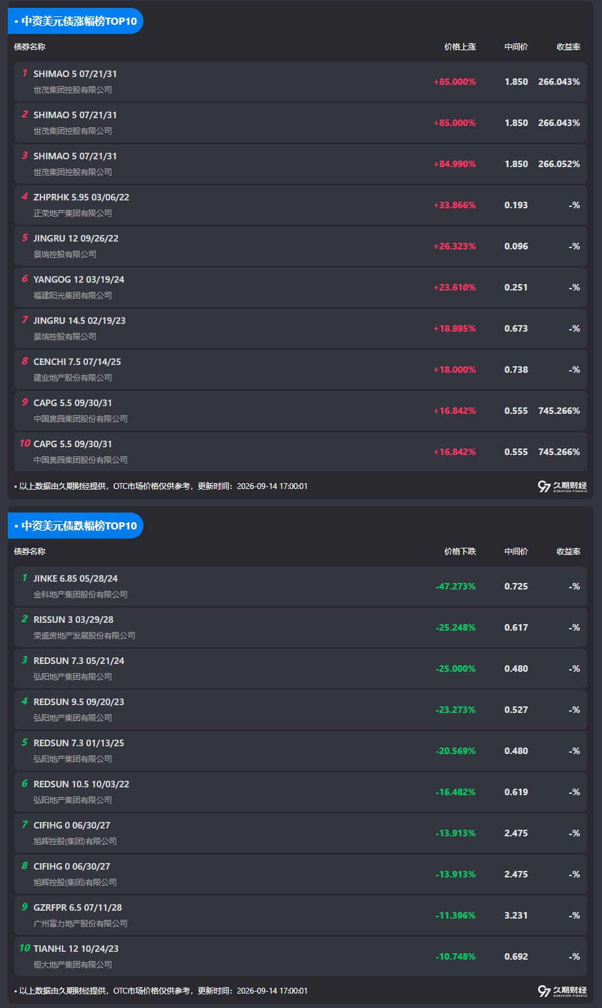Click issuer name 广州富力地产股份有限公司

coord(81,924)
